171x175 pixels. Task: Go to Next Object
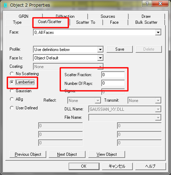point(67,154)
